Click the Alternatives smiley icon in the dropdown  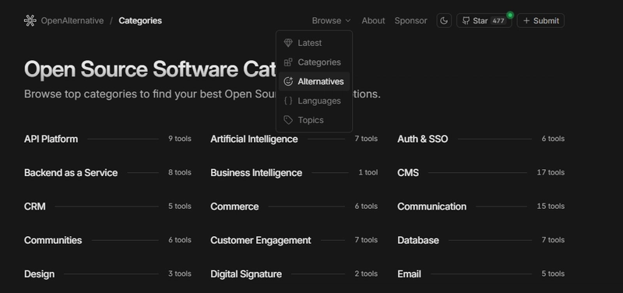coord(288,82)
